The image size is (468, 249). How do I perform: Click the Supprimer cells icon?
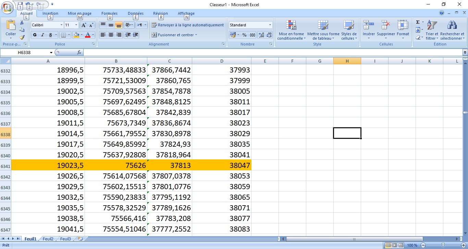click(x=386, y=30)
